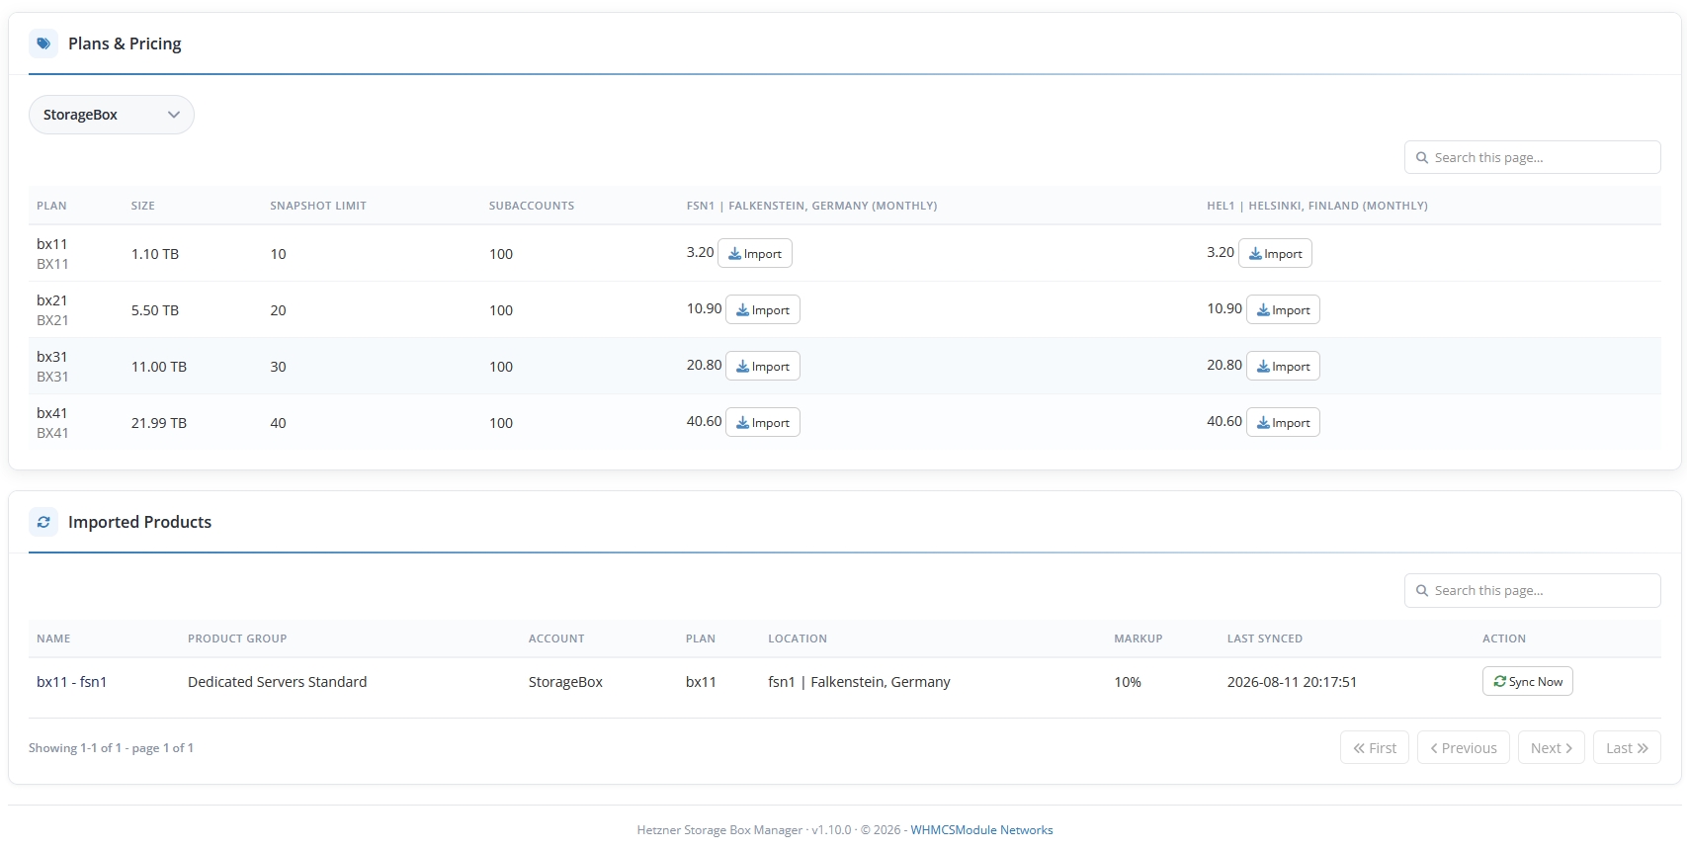Viewport: 1687px width, 851px height.
Task: Go to First page
Action: [x=1375, y=748]
